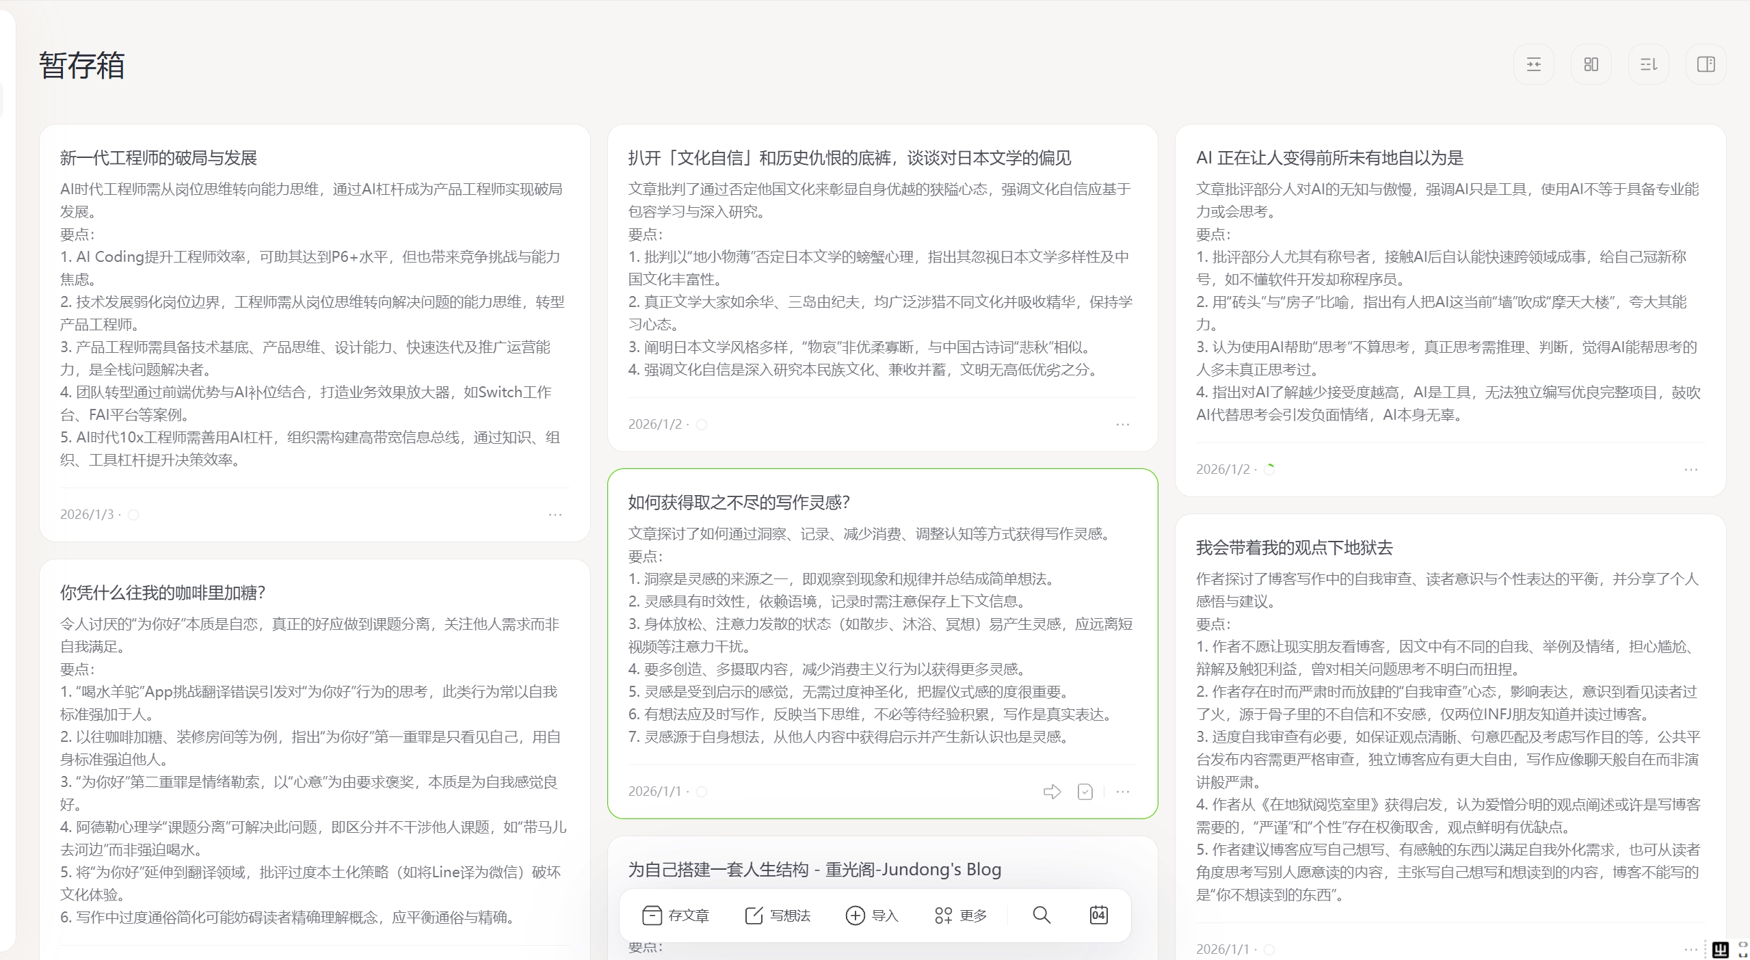Click the 写想法 (write idea) icon
This screenshot has width=1750, height=960.
click(x=753, y=915)
